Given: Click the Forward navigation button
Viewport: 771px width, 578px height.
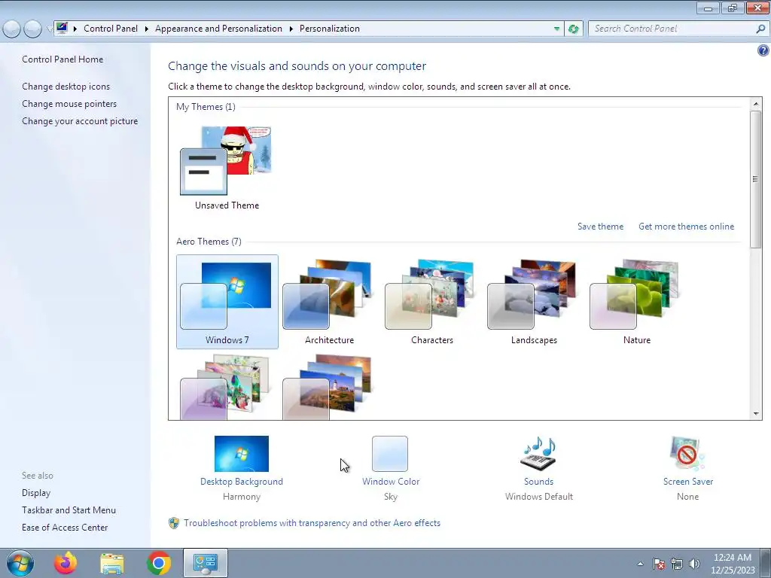Looking at the screenshot, I should click(32, 29).
